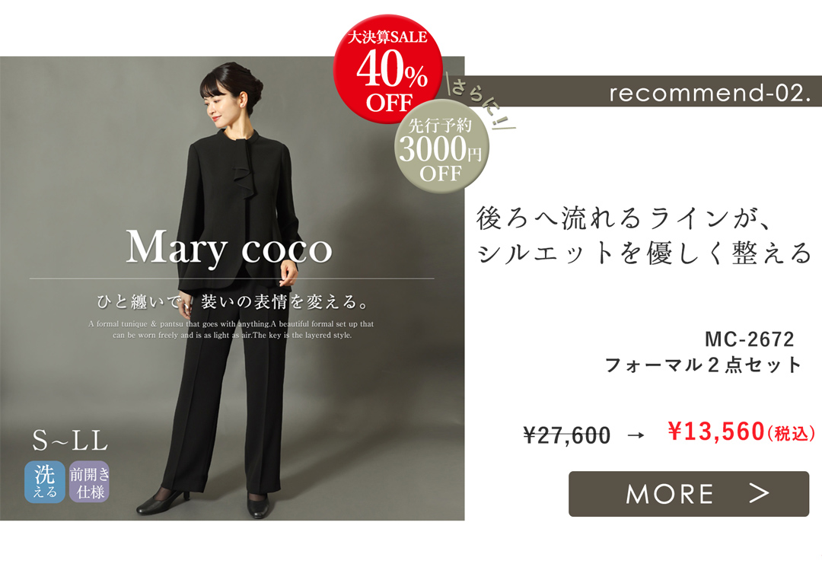
Task: Click the tagline ひと纏いで、装いの表情を変える。
Action: (233, 302)
